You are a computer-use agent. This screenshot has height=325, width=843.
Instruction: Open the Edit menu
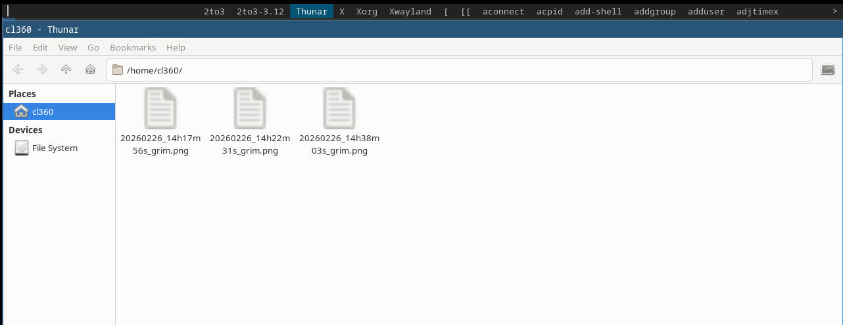point(40,48)
